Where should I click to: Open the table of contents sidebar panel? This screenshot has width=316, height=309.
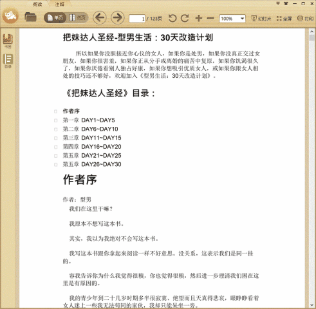[8, 61]
